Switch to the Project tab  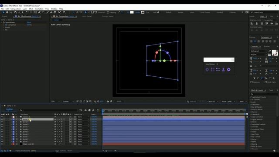pyautogui.click(x=4, y=16)
